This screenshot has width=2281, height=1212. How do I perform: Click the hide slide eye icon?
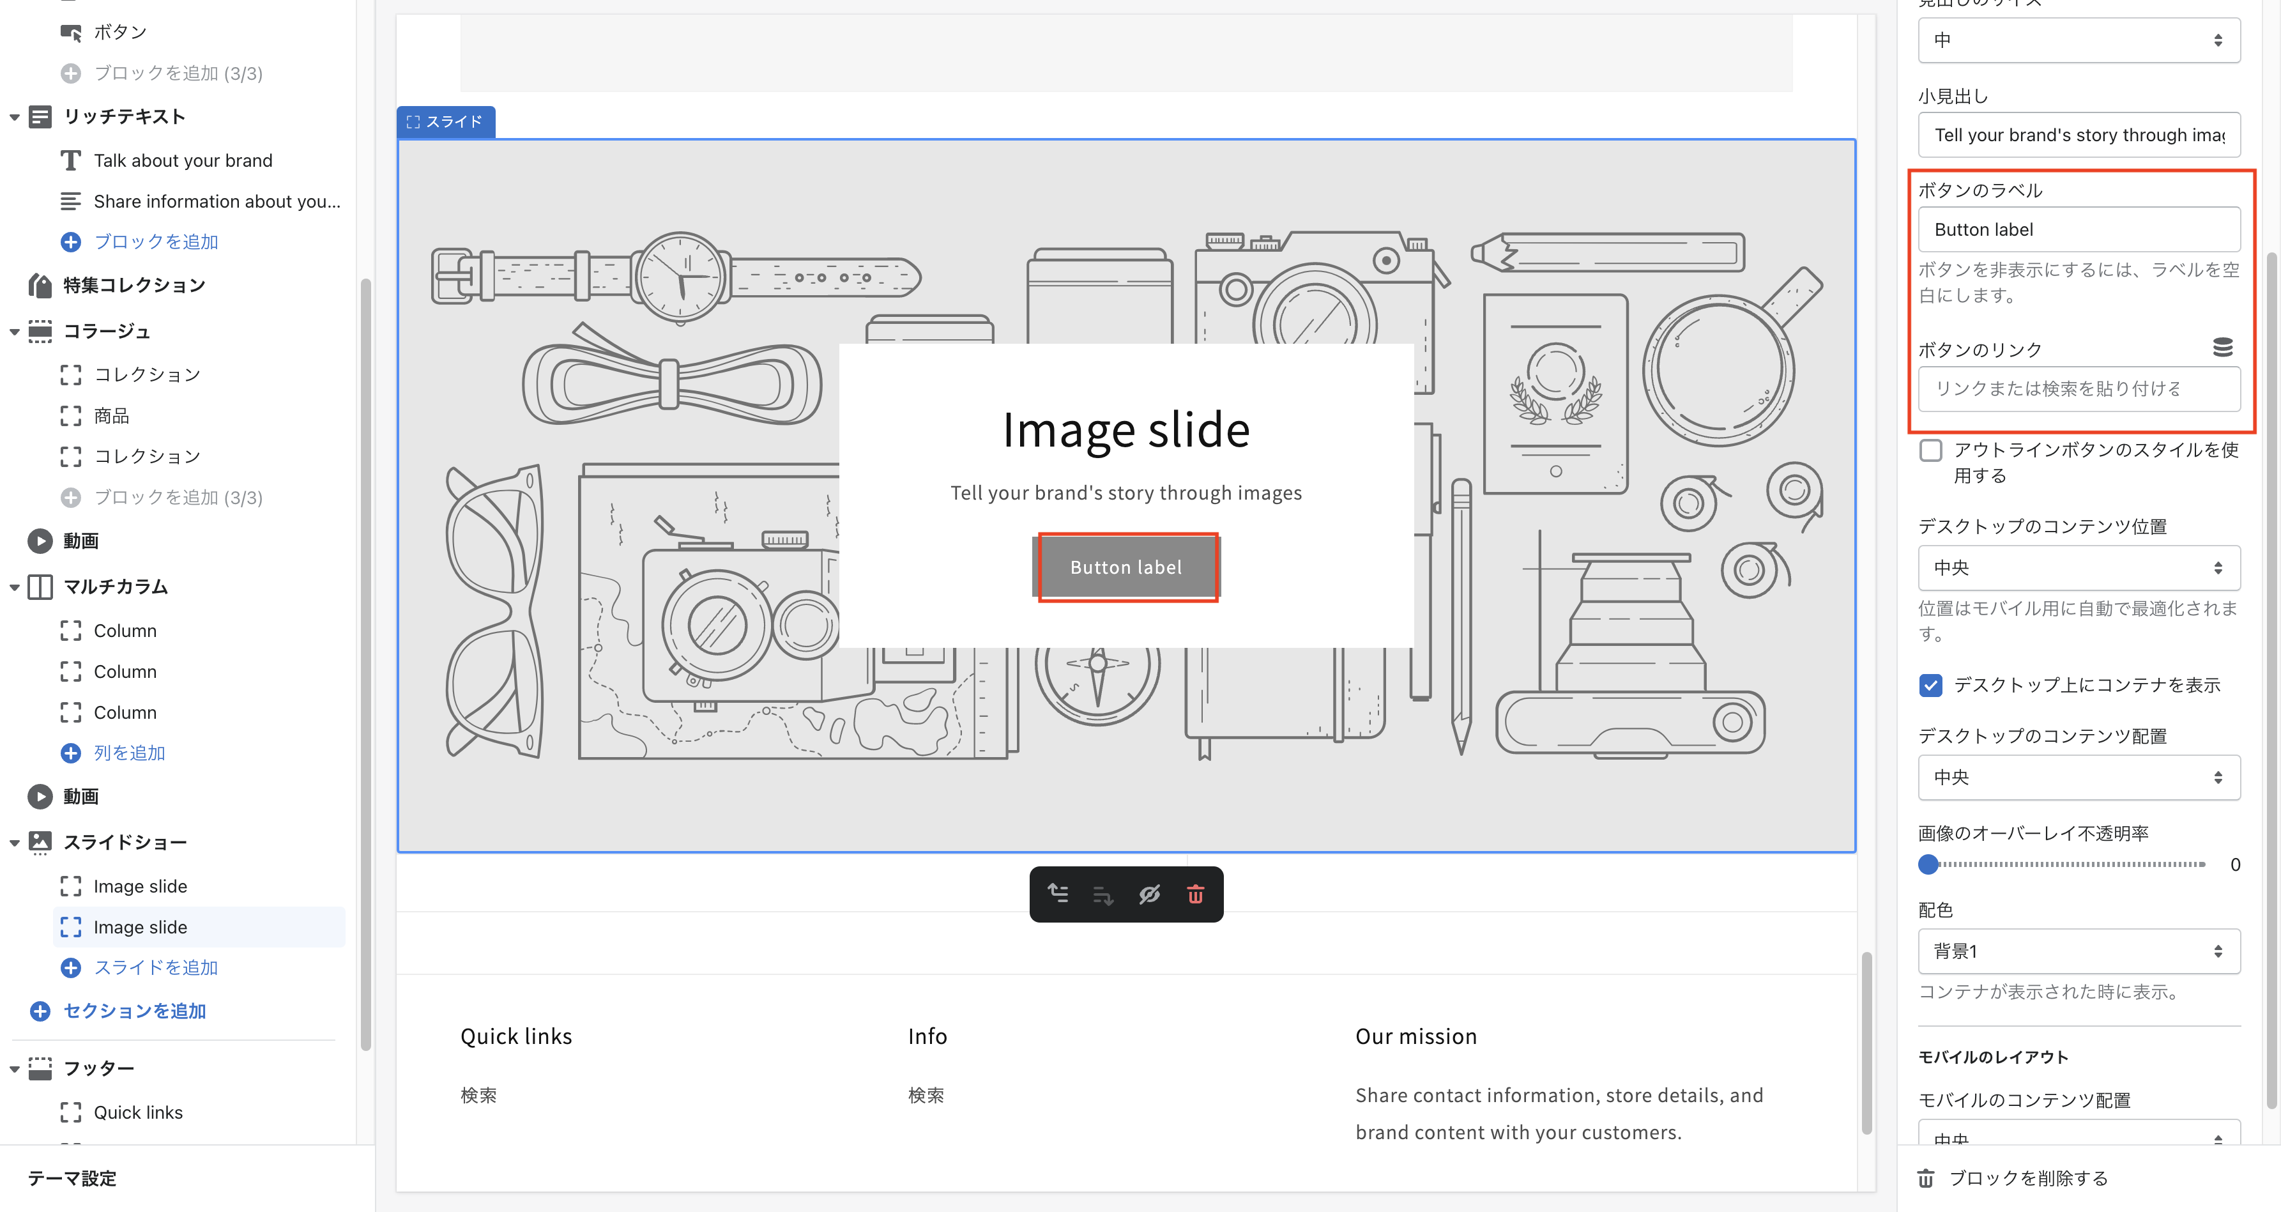(1149, 894)
